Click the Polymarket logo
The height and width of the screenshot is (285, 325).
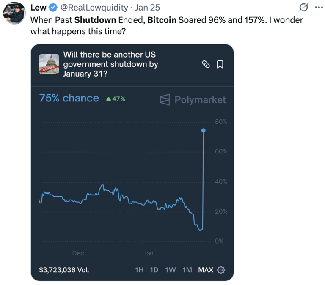pos(193,100)
